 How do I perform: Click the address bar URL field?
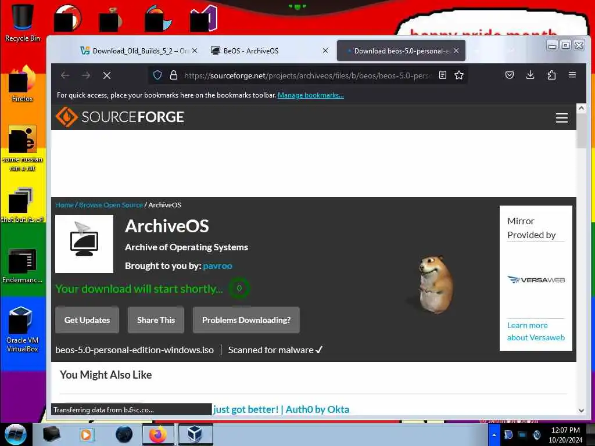307,75
